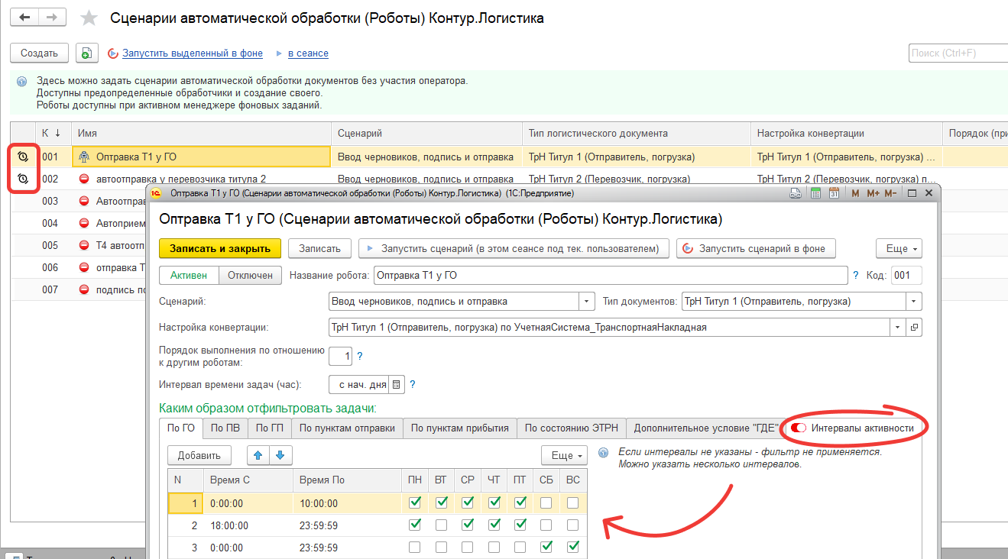Uncheck ВС in interval row 3
This screenshot has width=1008, height=559.
click(x=573, y=547)
